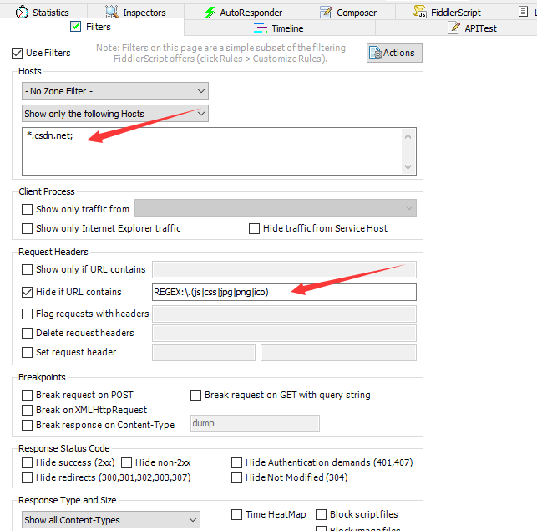Click the Hide if URL contains REGEX field
Viewport: 537px width, 531px height.
(x=284, y=292)
